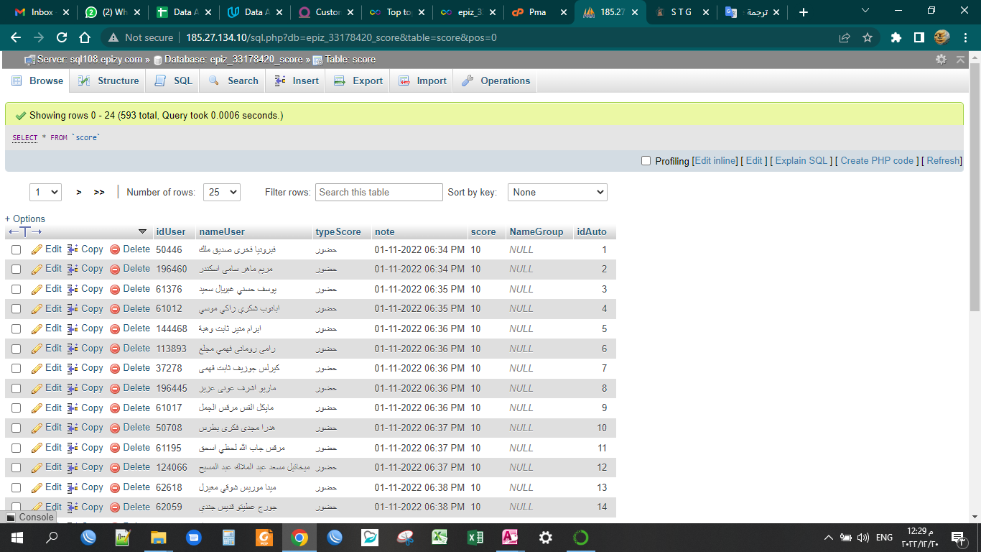The height and width of the screenshot is (552, 981).
Task: Select the row checkbox for idUser 37278
Action: [x=16, y=369]
